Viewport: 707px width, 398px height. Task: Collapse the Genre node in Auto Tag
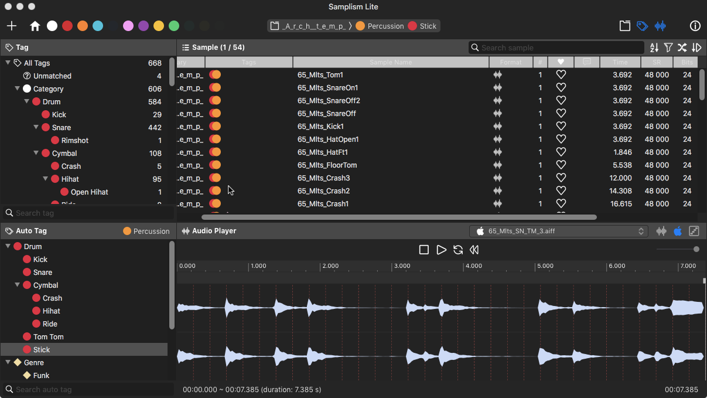(8, 362)
